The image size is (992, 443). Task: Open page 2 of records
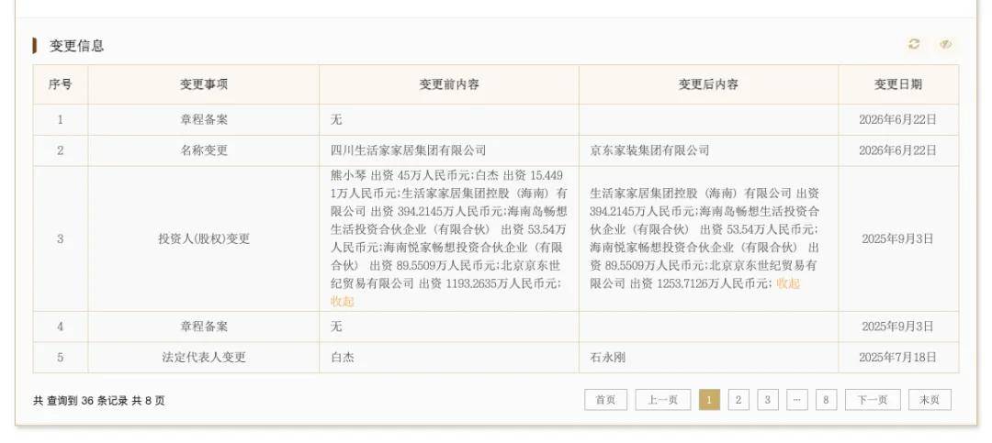[x=738, y=400]
